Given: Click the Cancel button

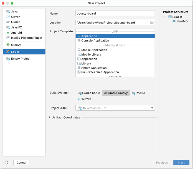Looking at the screenshot, I should click(21, 163).
